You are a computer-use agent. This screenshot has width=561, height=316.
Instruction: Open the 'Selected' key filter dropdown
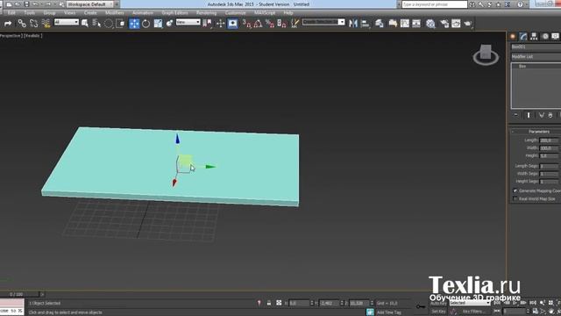click(x=470, y=303)
